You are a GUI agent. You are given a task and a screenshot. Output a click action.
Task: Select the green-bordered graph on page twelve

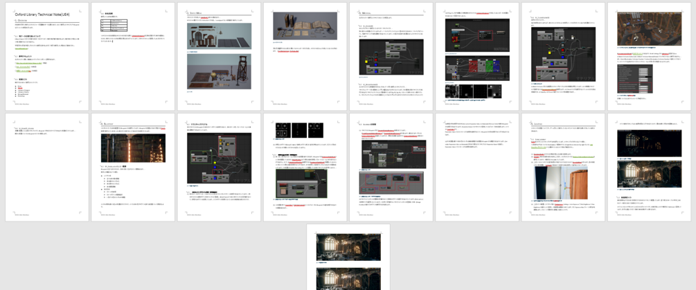click(301, 183)
